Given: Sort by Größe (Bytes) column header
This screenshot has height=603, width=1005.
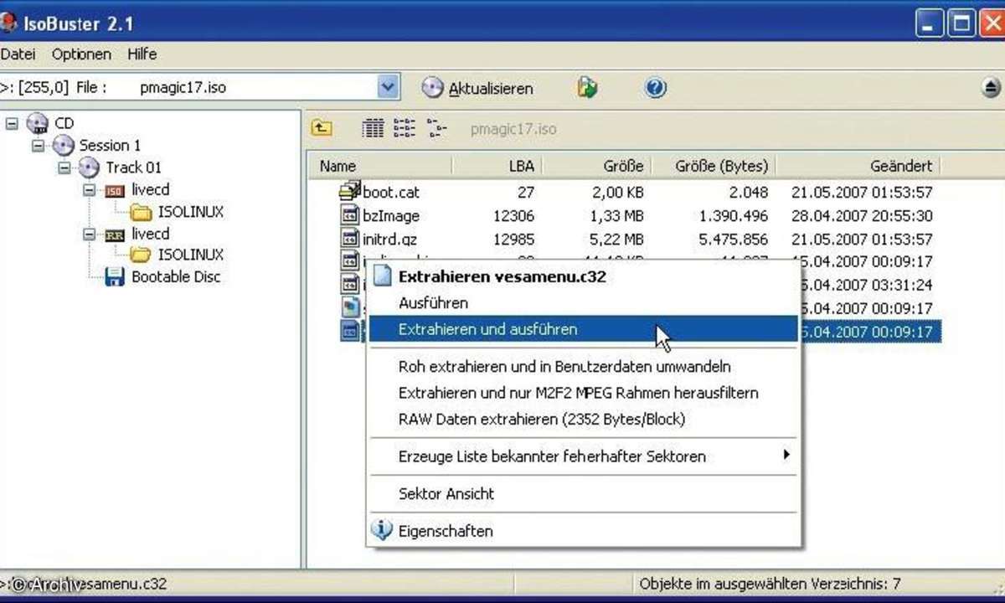Looking at the screenshot, I should [x=714, y=166].
